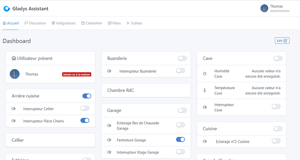Image resolution: width=300 pixels, height=160 pixels.
Task: Click Thomas's avatar in the Utilisateur présent card
Action: tap(15, 74)
